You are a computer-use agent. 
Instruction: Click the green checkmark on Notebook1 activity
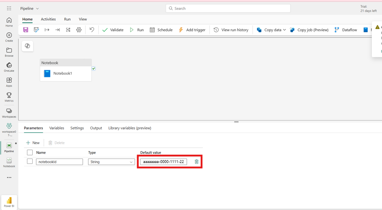pyautogui.click(x=93, y=69)
